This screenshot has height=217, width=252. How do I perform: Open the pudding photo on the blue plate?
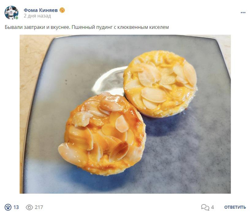125,114
